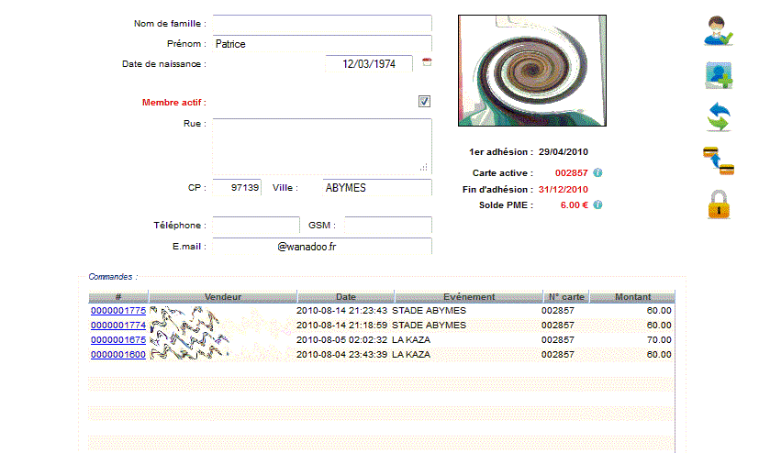The height and width of the screenshot is (453, 759).
Task: Toggle the Membre actif checkbox
Action: click(x=424, y=102)
